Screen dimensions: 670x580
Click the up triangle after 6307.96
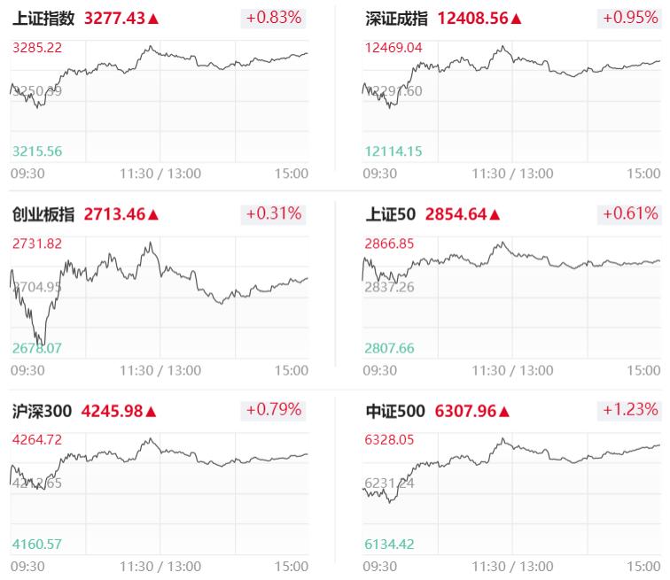(505, 411)
